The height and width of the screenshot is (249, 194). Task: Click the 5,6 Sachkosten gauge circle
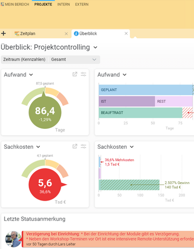[45, 185]
